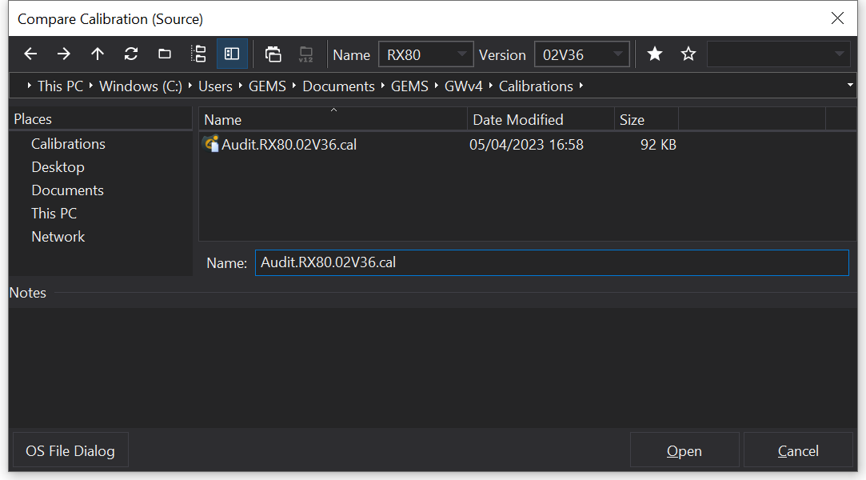Toggle the Places side panel

tap(232, 54)
